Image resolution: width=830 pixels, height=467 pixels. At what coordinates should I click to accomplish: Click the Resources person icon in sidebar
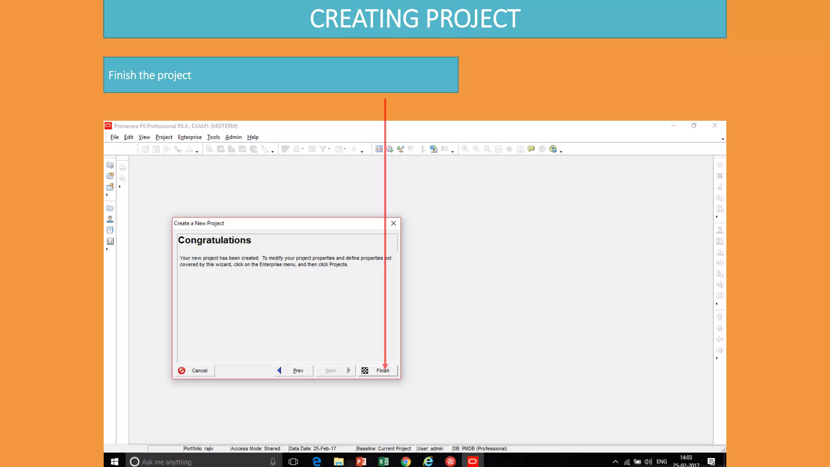[x=110, y=219]
